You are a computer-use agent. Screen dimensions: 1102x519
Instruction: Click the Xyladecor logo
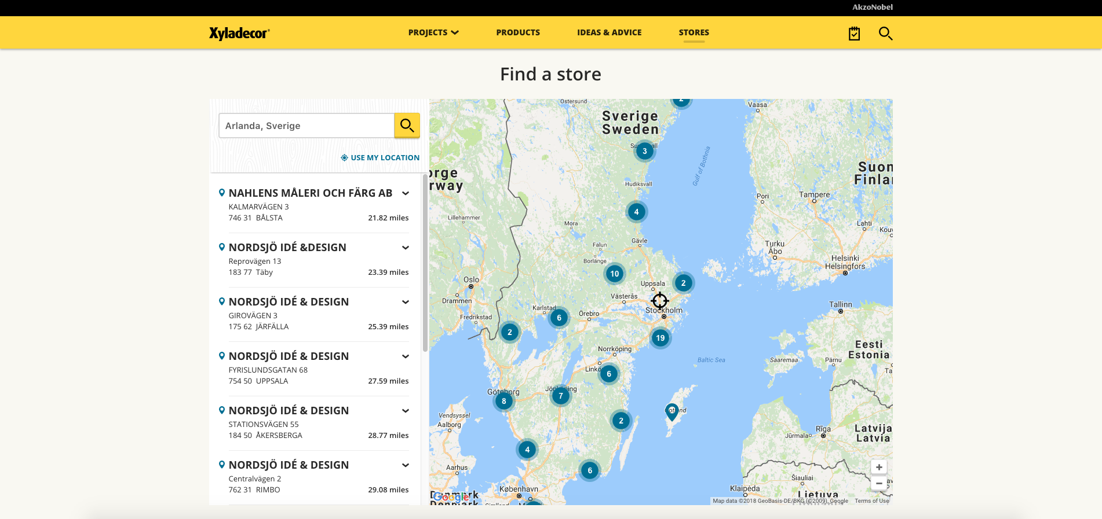239,33
